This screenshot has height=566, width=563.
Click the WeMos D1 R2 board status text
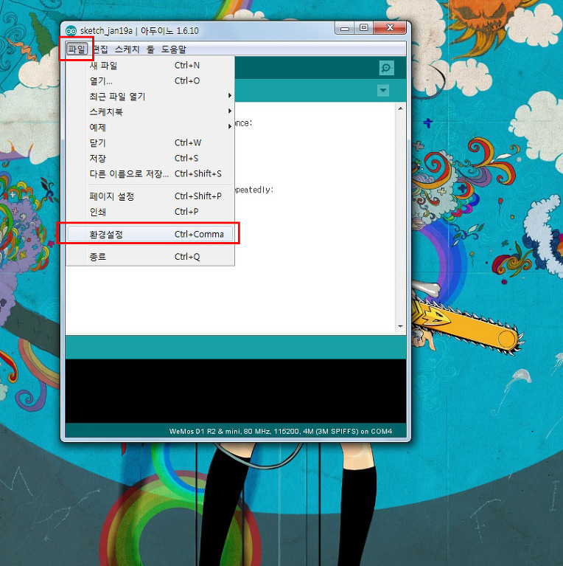pos(281,432)
